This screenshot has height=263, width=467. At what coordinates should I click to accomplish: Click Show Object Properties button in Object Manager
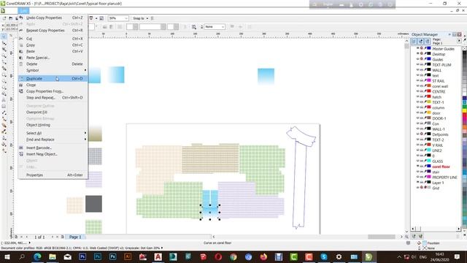(x=414, y=41)
